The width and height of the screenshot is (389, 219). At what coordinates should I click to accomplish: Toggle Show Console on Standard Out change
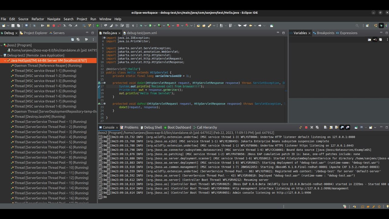click(342, 127)
